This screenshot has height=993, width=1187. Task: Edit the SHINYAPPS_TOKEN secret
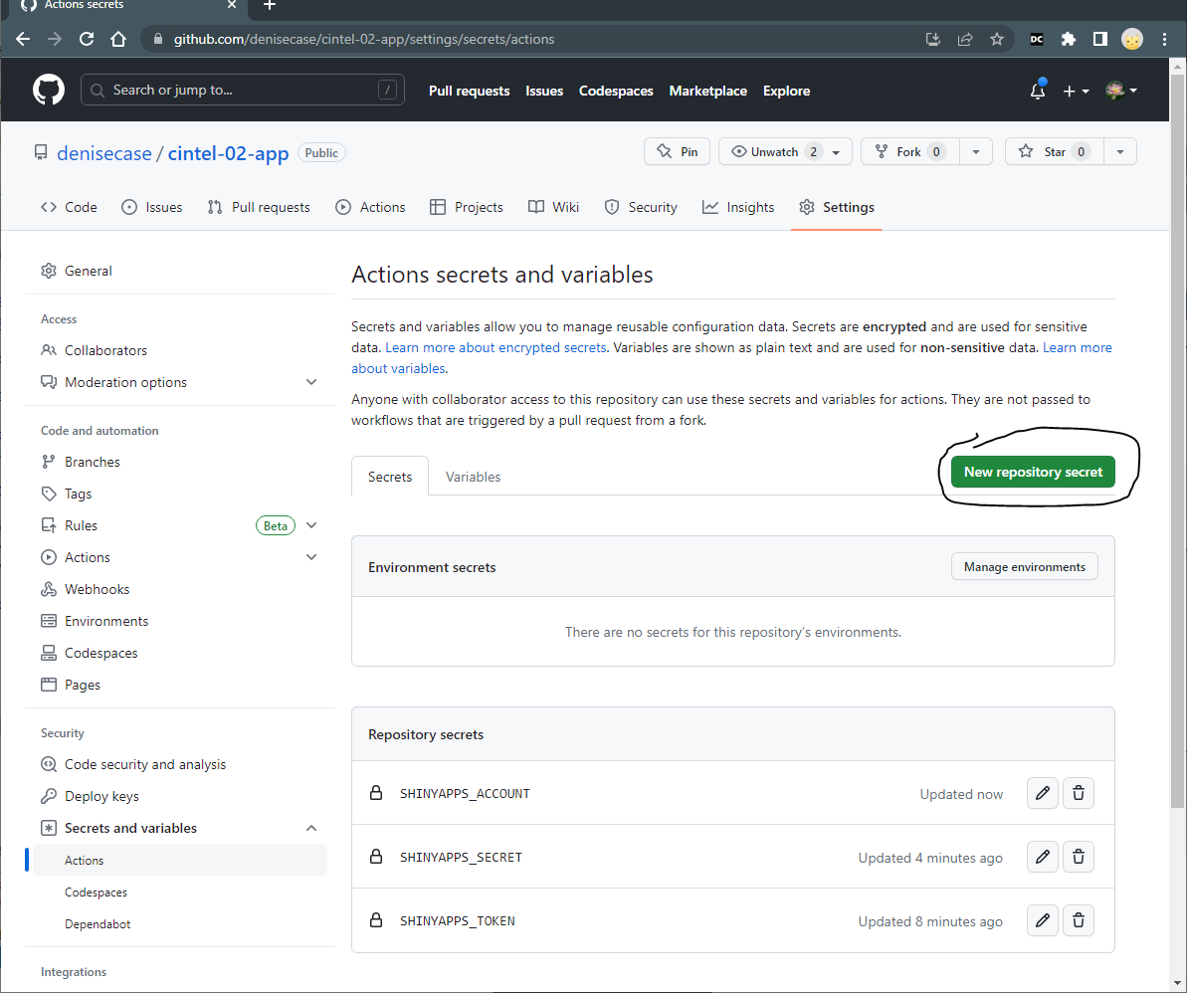point(1043,920)
